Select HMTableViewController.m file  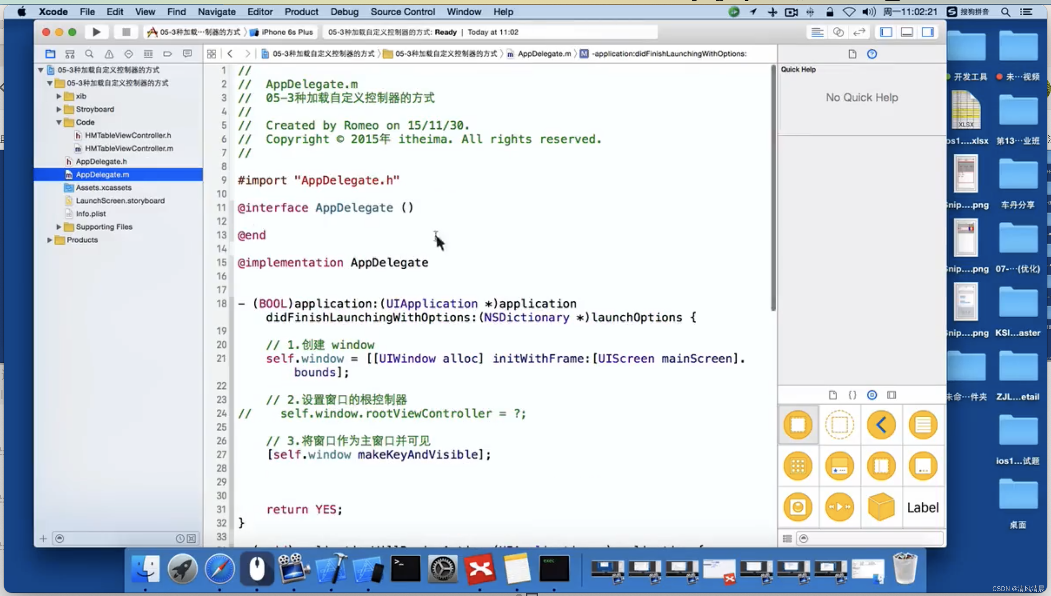click(129, 147)
